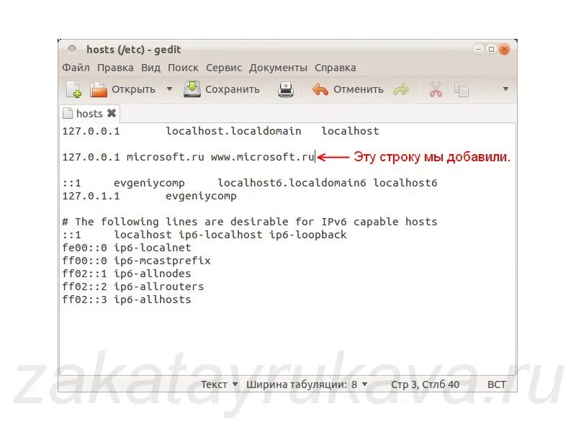Screen dimensions: 576x432
Task: Click the Стр 3, Стлб 40 status
Action: click(425, 384)
